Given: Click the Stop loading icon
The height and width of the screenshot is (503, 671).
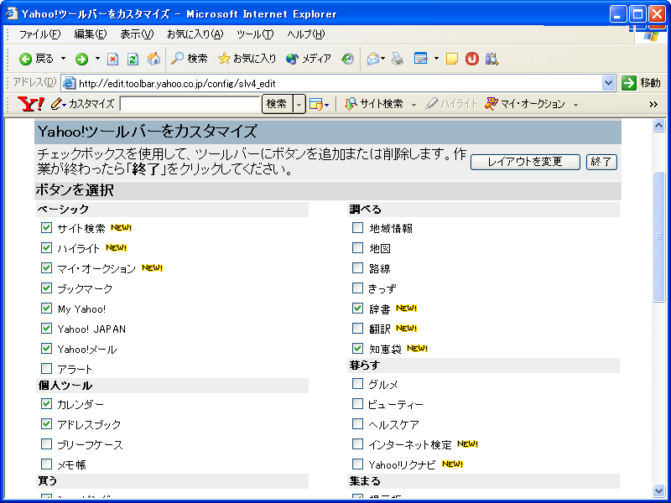Looking at the screenshot, I should point(112,59).
